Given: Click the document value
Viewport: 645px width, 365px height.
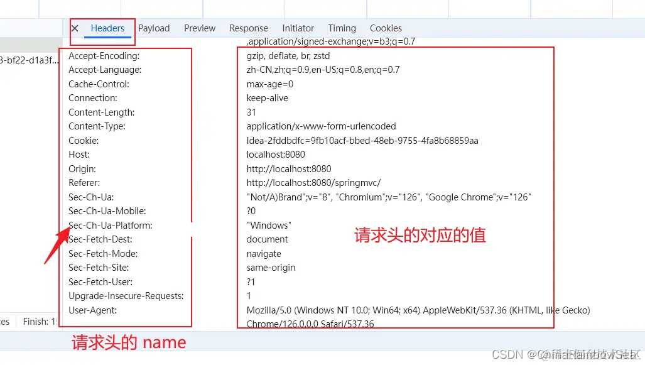Looking at the screenshot, I should click(268, 239).
